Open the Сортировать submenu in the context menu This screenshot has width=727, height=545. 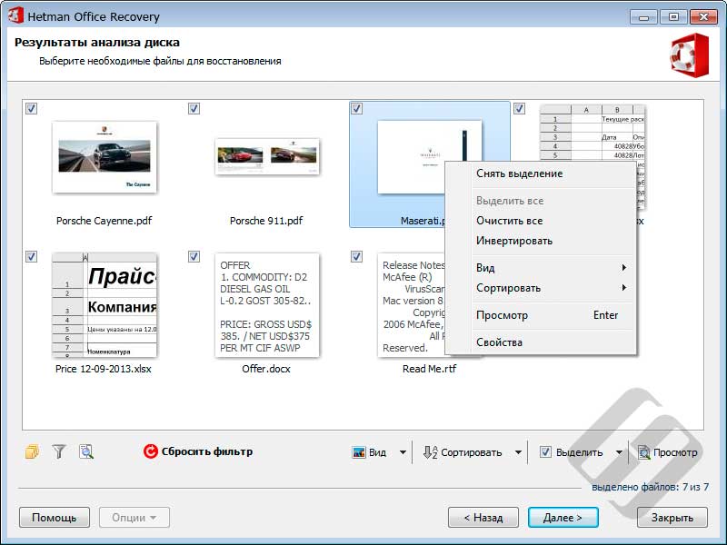coord(541,288)
